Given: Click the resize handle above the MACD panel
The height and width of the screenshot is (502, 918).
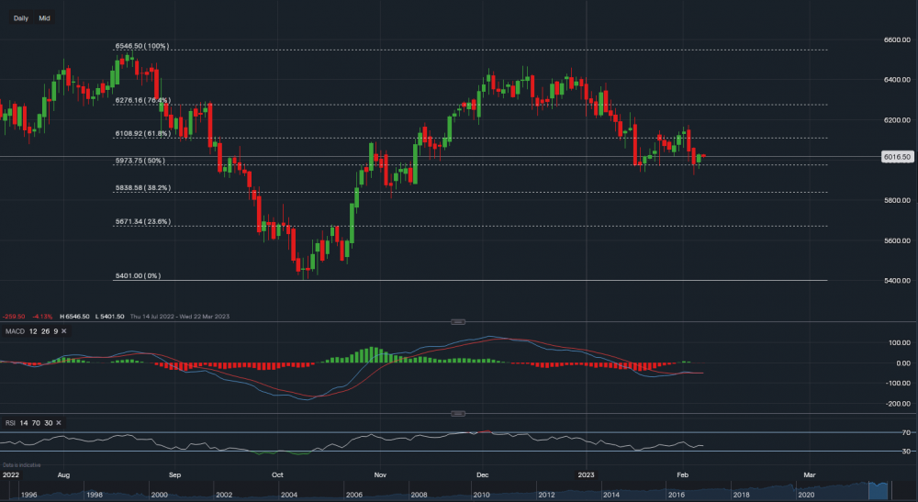Looking at the screenshot, I should point(458,321).
